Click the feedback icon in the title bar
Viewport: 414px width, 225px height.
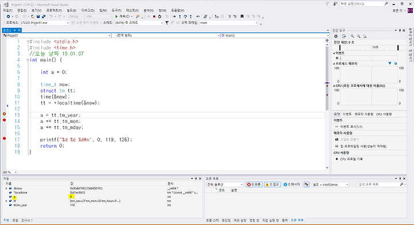pos(335,3)
